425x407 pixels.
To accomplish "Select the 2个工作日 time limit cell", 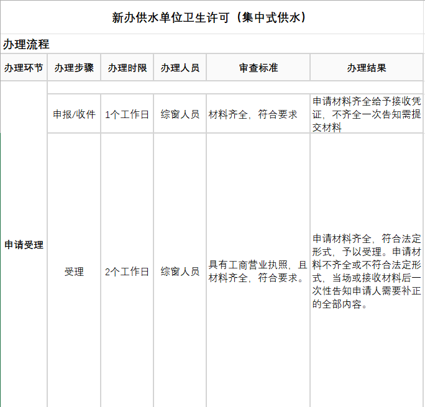I will (x=127, y=272).
